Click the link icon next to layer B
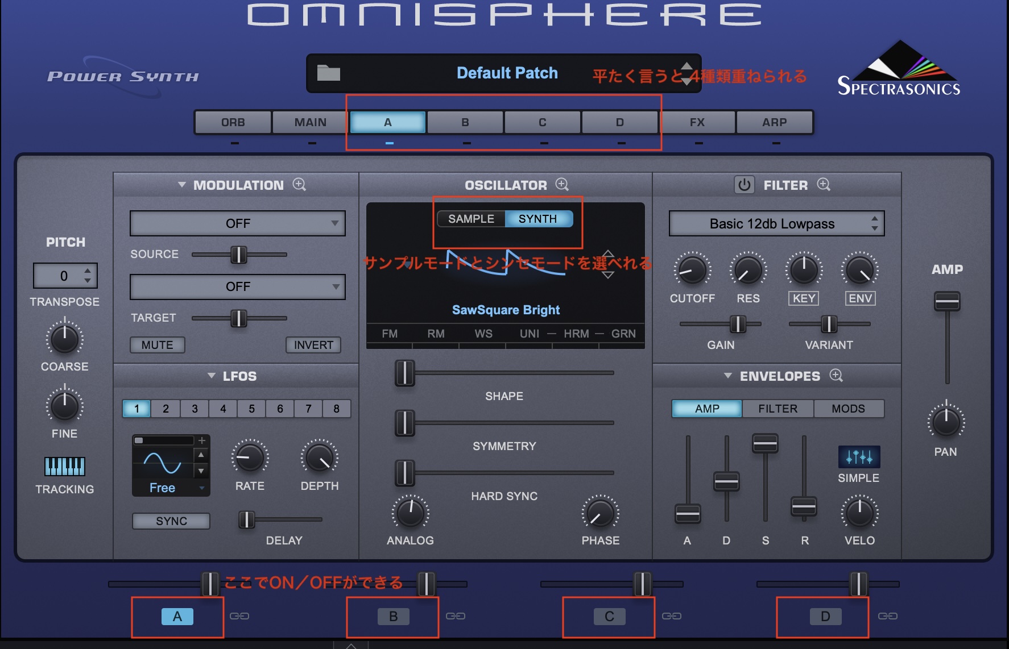Screen dimensions: 1009x649 (x=456, y=616)
